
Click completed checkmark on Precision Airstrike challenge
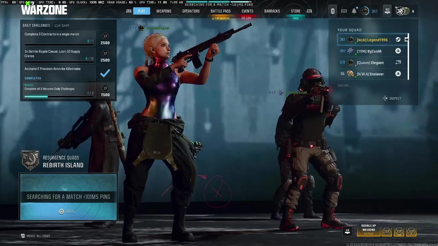click(x=105, y=73)
